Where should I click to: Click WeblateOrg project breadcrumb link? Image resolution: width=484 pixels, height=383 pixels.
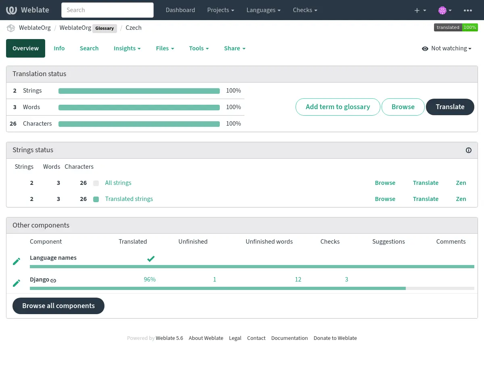pos(35,28)
